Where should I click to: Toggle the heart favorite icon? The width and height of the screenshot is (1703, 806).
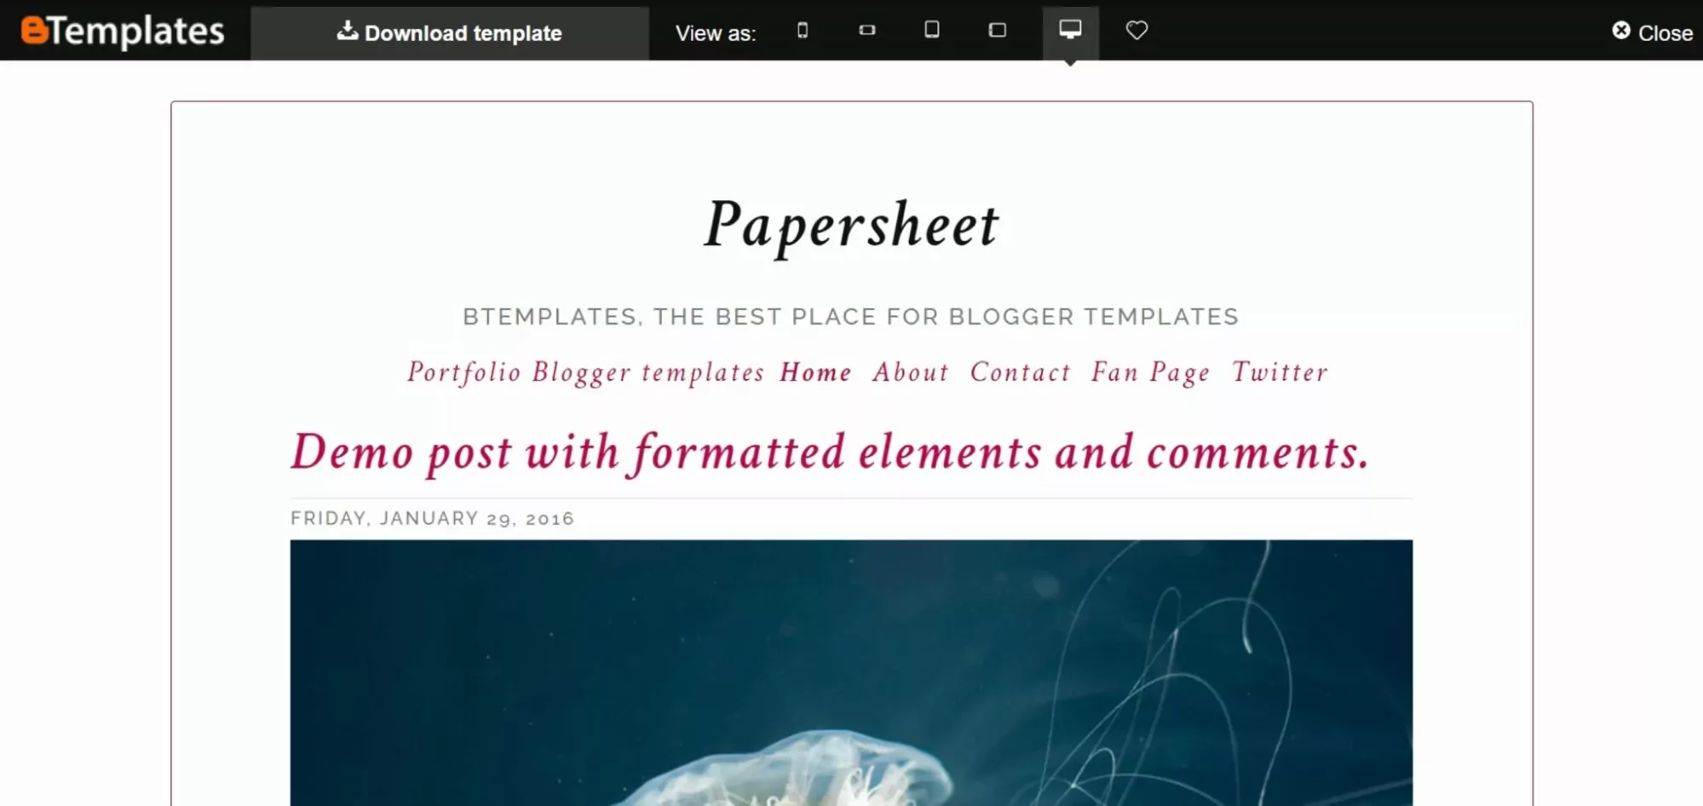tap(1136, 32)
